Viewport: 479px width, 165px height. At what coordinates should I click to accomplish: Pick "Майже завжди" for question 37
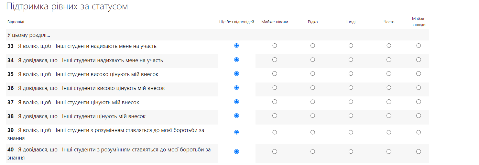(419, 102)
